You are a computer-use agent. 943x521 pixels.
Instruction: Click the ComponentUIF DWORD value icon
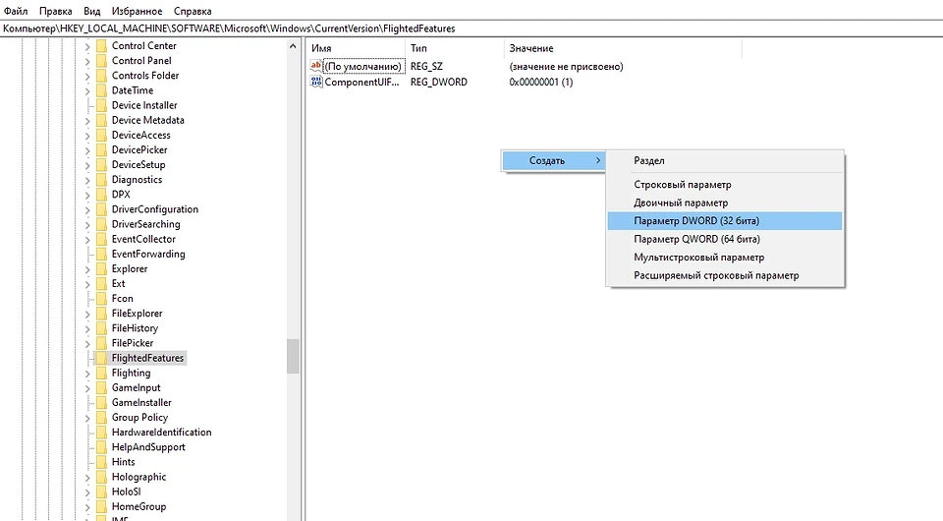pyautogui.click(x=316, y=82)
